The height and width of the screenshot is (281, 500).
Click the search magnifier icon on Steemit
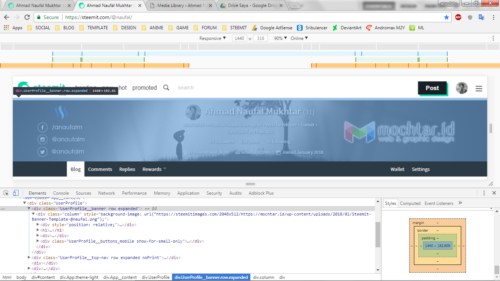166,88
